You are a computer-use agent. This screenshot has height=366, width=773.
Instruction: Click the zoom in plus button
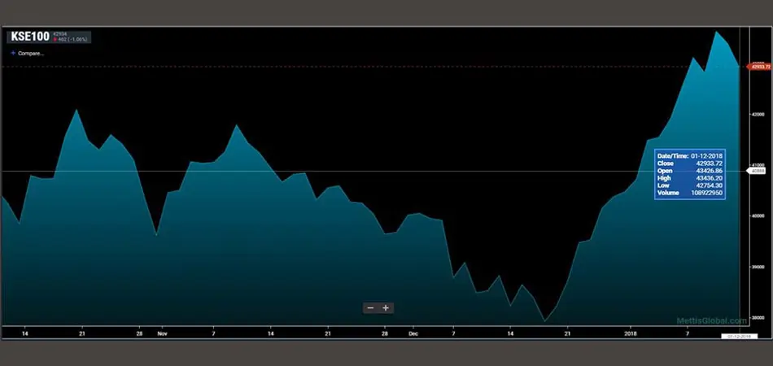coord(386,307)
